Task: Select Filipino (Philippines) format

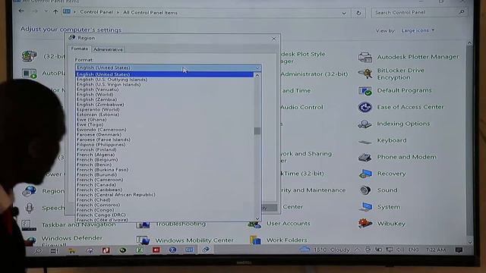Action: pos(164,145)
